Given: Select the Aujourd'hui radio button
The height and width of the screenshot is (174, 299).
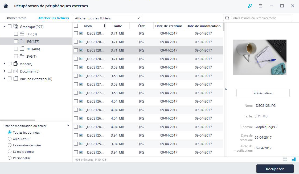Looking at the screenshot, I should [10, 139].
